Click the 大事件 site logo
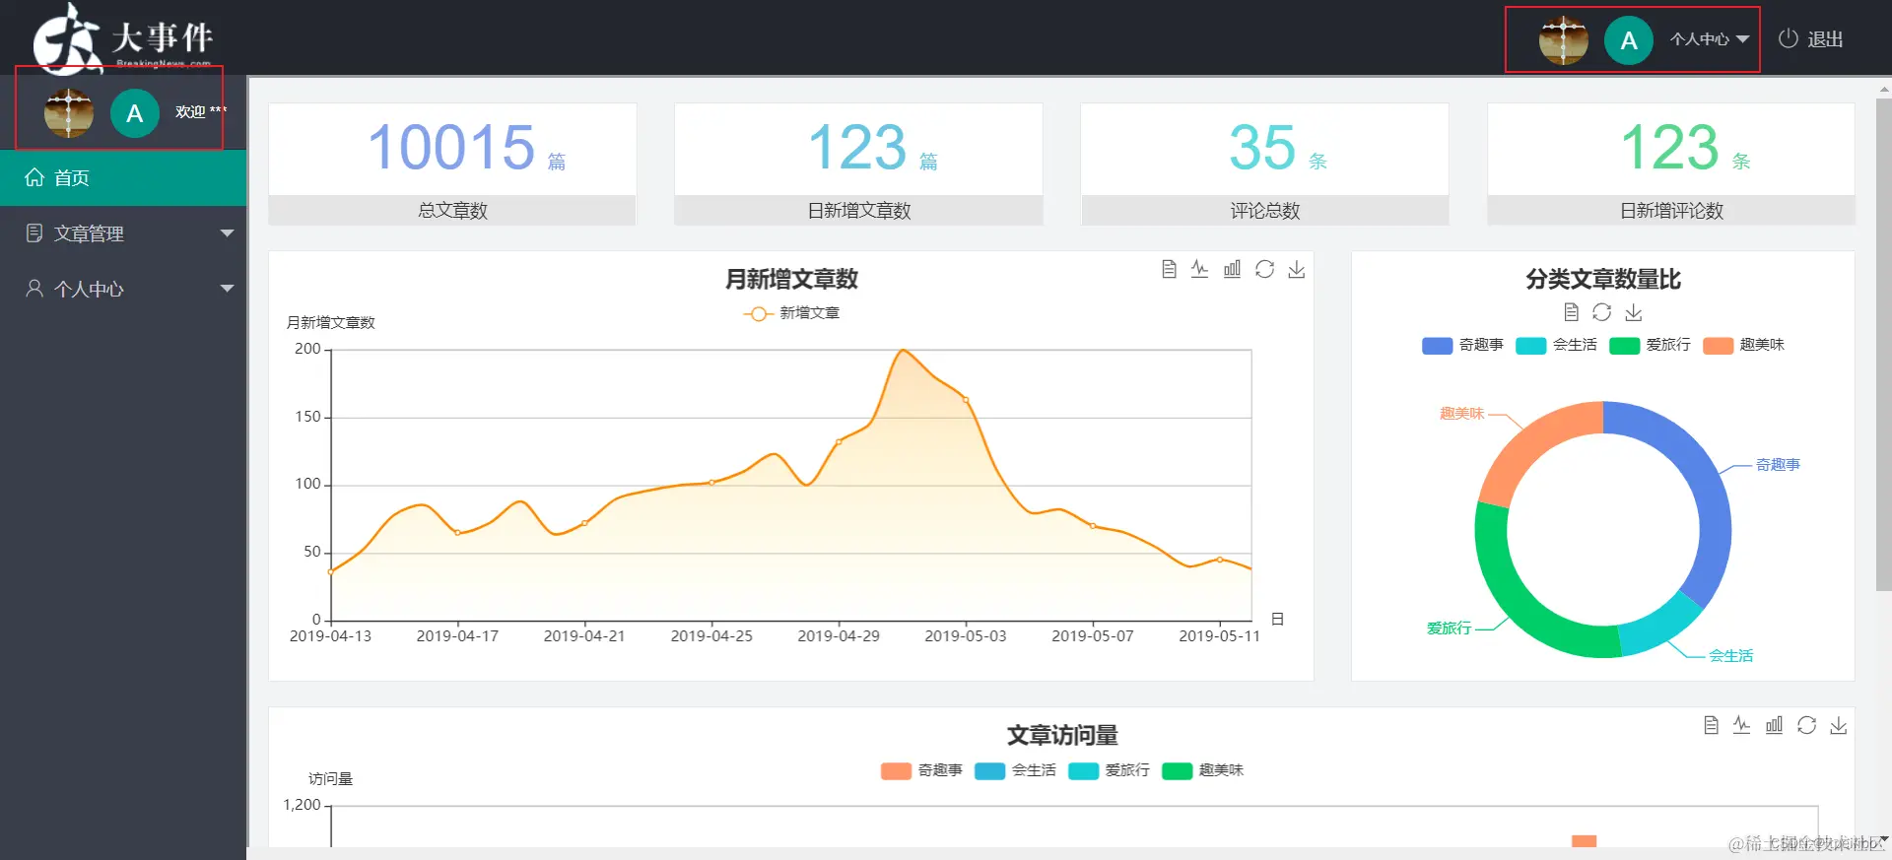Screen dimensions: 1892x860 [123, 38]
